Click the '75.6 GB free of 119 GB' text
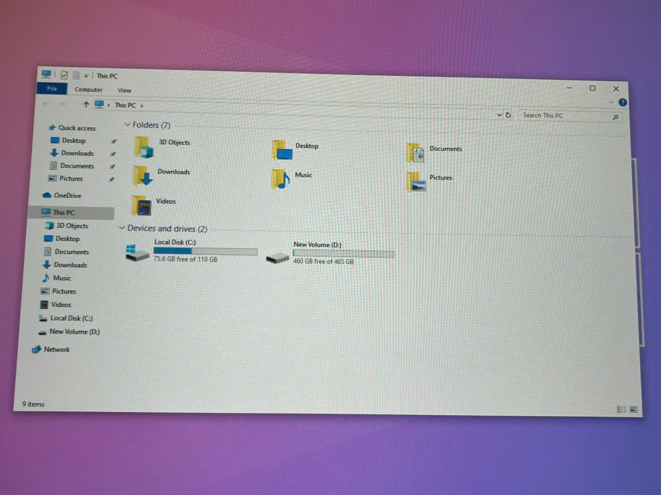 click(185, 259)
